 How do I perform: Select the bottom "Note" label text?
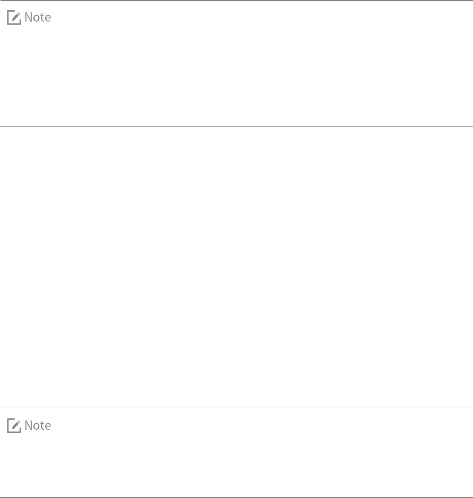[37, 425]
